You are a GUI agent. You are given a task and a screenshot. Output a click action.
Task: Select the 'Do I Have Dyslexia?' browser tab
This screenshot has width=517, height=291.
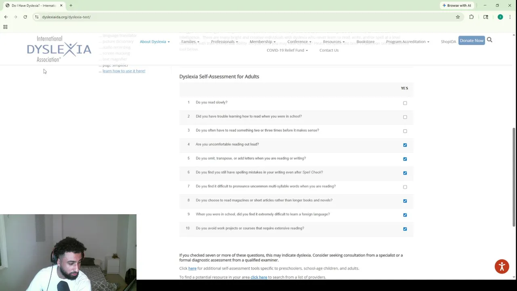click(x=34, y=6)
